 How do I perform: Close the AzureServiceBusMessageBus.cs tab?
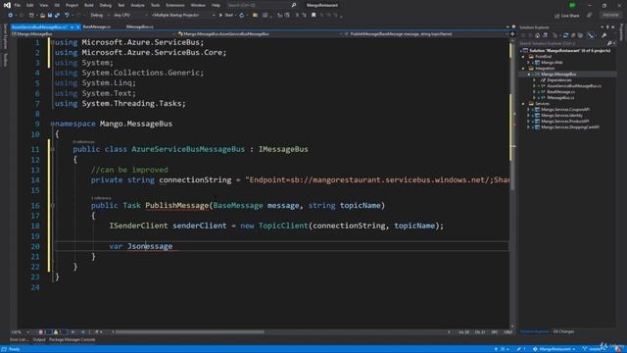coord(78,26)
